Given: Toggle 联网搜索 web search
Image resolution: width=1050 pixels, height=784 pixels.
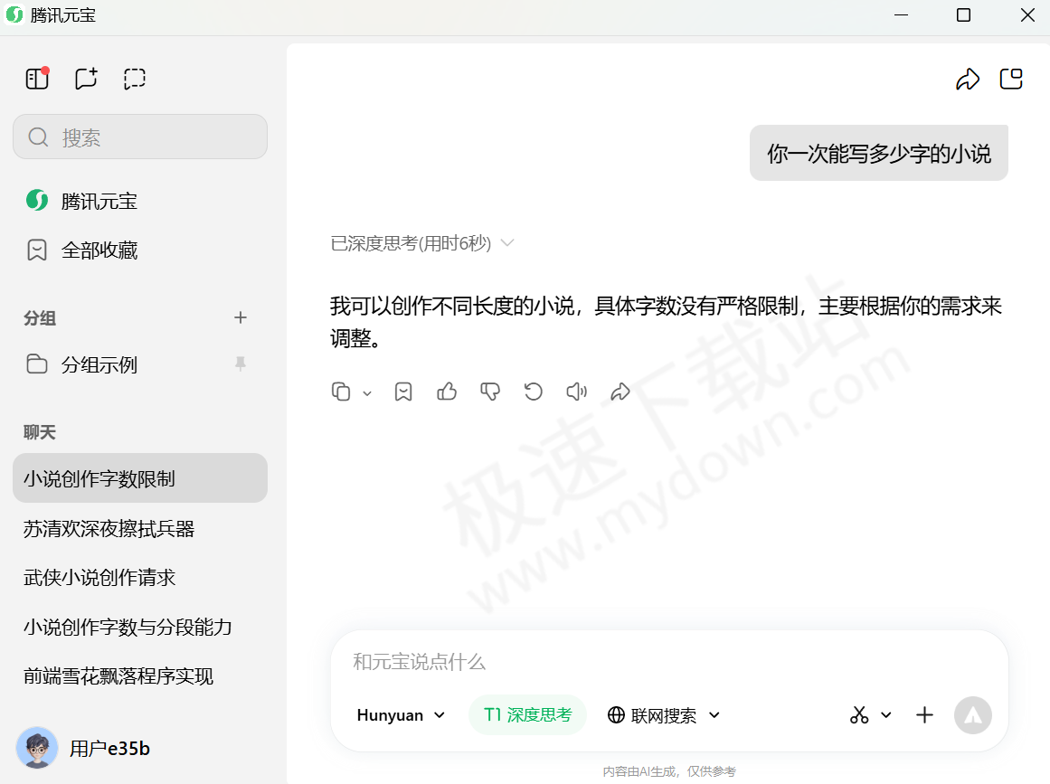Looking at the screenshot, I should 654,715.
